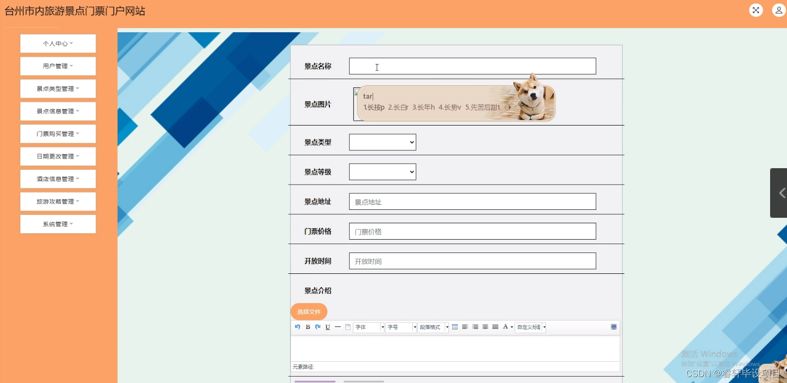Image resolution: width=787 pixels, height=383 pixels.
Task: Click inside the 景点介绍 rich text area
Action: point(455,348)
